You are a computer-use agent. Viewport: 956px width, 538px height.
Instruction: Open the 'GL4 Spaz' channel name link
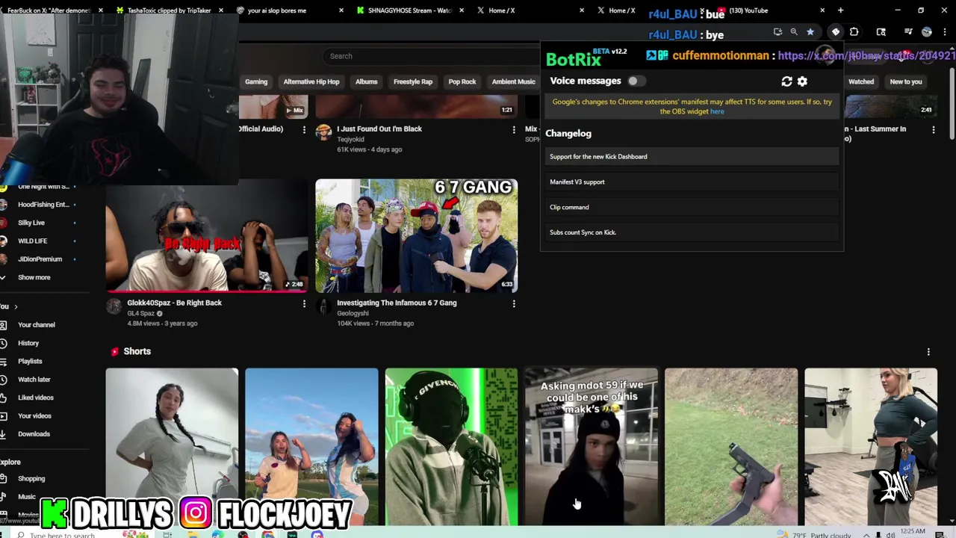click(140, 313)
